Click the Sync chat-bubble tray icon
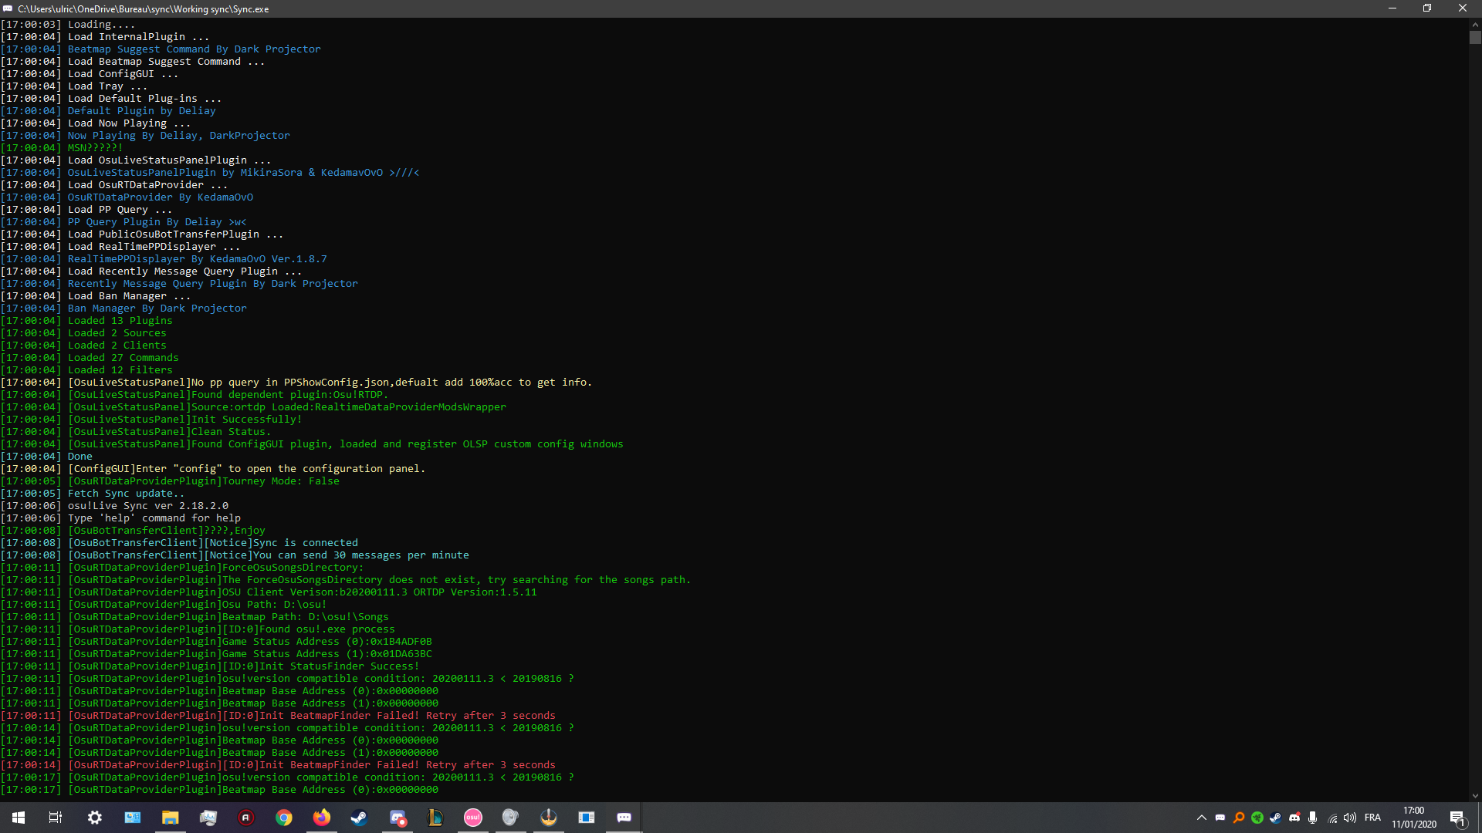The image size is (1482, 833). click(1220, 818)
